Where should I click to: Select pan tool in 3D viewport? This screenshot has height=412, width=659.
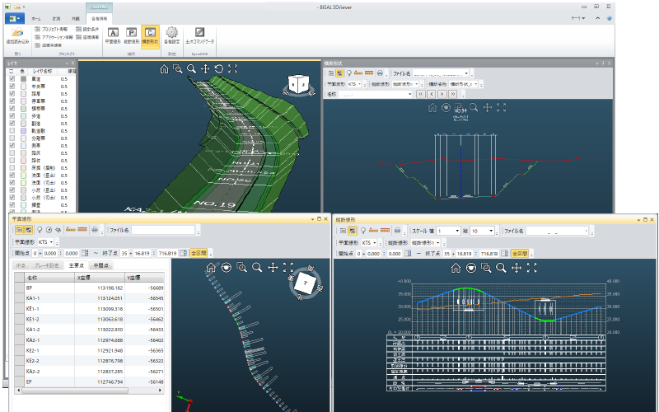[x=205, y=69]
